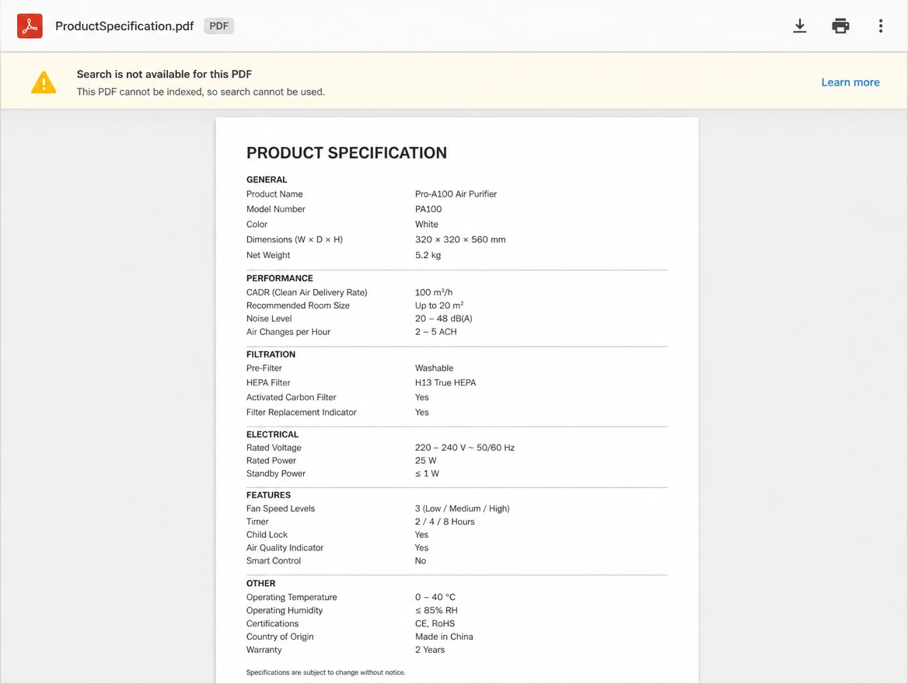908x684 pixels.
Task: Click the '320 × 320 × 560 mm' value
Action: [x=459, y=239]
